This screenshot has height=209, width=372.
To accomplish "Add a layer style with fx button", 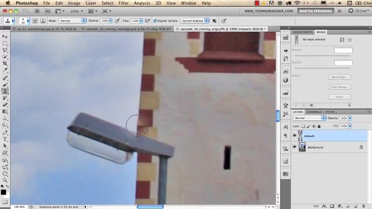I will click(x=324, y=207).
